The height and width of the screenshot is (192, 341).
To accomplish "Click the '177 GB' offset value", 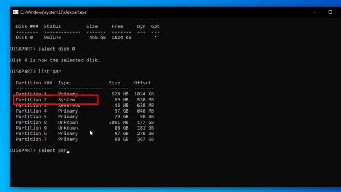I will click(x=145, y=122).
